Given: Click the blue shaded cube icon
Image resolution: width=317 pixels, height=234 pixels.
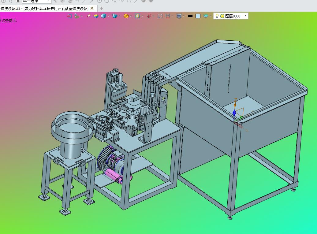Looking at the screenshot, I should click(103, 16).
